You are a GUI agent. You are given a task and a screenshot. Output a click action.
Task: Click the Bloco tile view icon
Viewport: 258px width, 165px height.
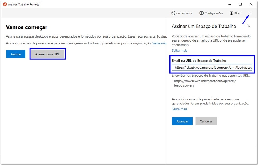(x=232, y=13)
